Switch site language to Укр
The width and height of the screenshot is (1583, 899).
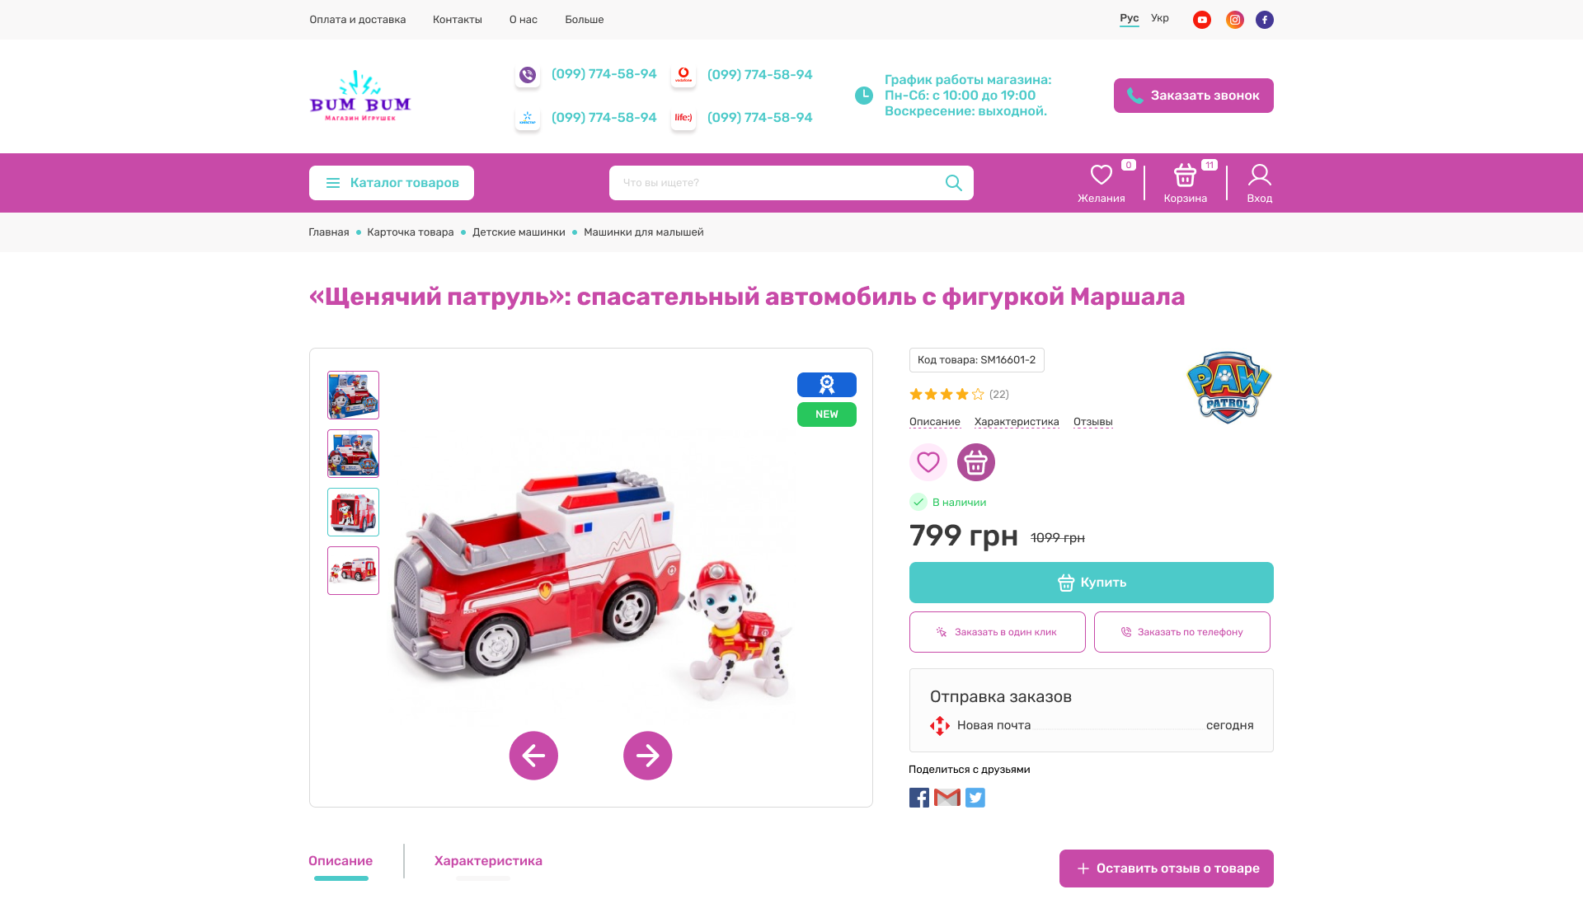(x=1160, y=18)
